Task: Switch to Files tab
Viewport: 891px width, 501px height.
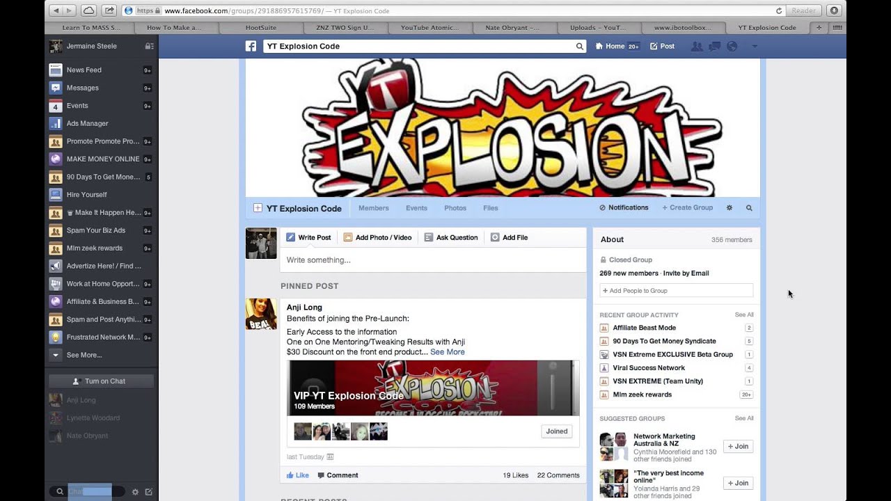Action: pos(491,208)
